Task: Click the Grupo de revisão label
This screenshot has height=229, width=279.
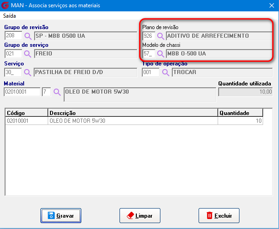Action: pos(26,27)
